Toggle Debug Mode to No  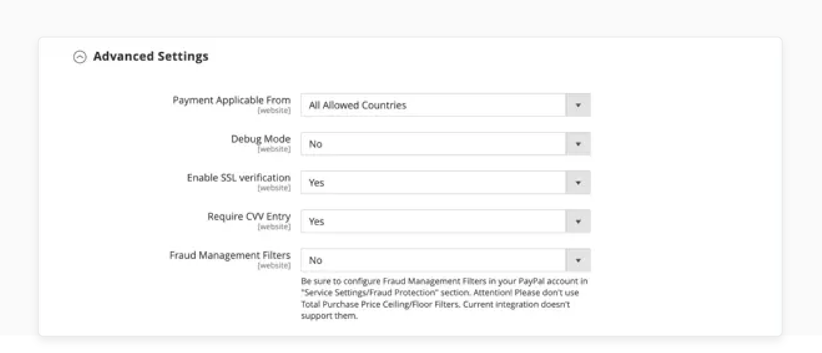click(x=445, y=144)
